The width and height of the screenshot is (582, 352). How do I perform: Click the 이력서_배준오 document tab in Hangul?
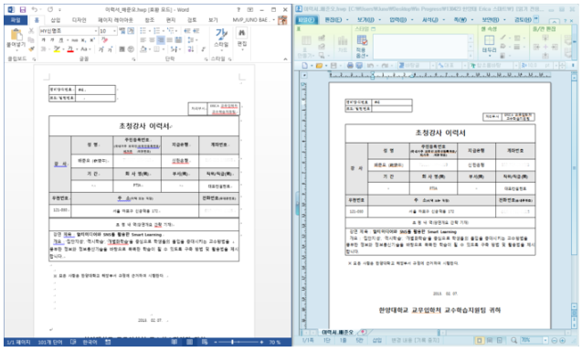point(337,332)
